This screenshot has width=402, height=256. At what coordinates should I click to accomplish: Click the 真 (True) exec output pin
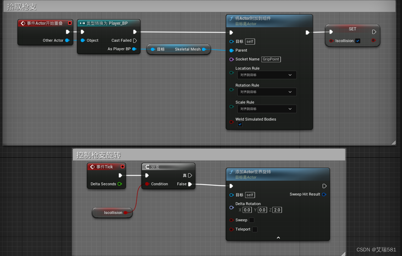coord(190,175)
